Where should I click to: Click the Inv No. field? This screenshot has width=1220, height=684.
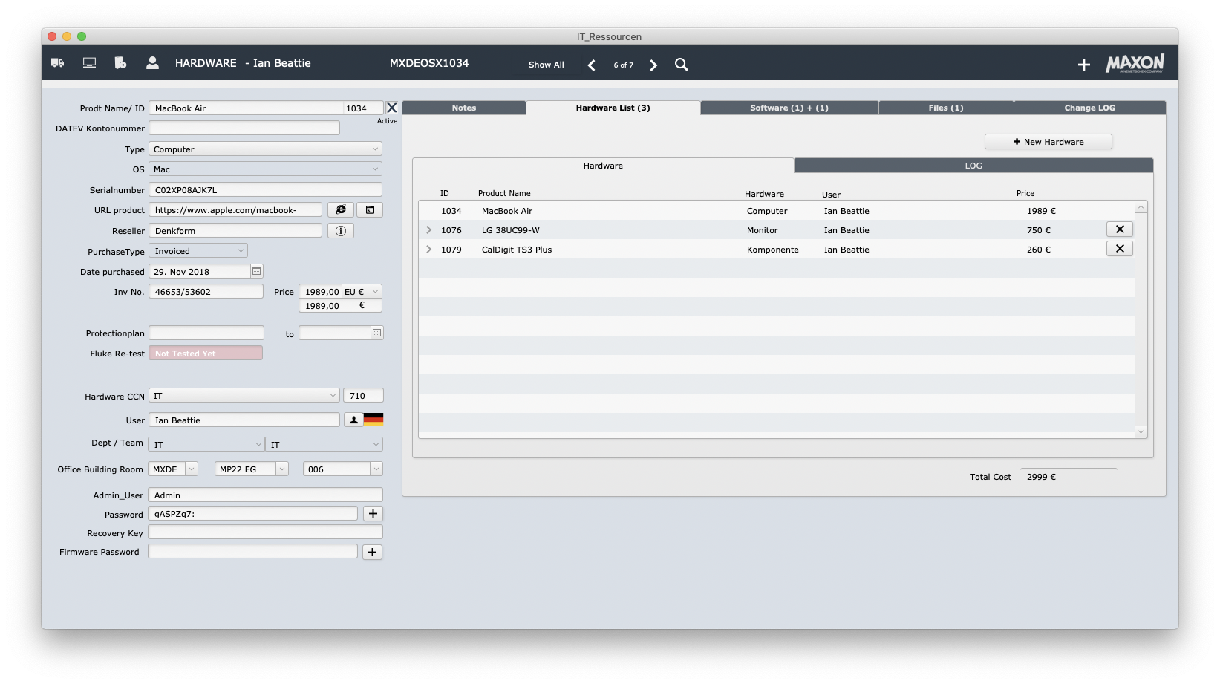[x=206, y=292]
